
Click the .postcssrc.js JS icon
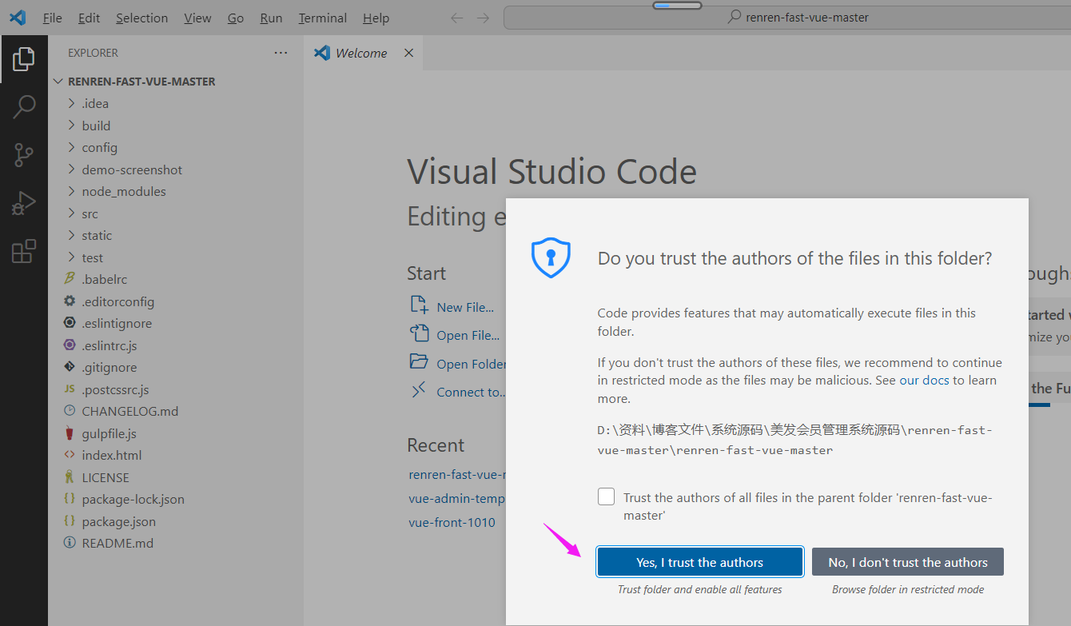coord(69,389)
